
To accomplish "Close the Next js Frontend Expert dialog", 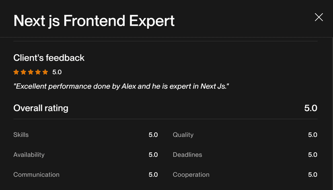I will point(319,17).
